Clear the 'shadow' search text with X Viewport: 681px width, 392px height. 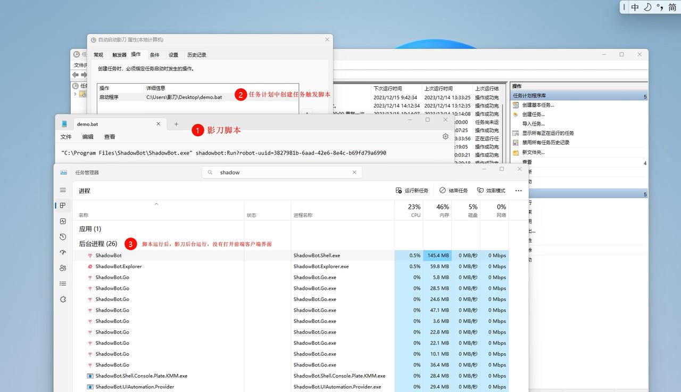coord(354,172)
